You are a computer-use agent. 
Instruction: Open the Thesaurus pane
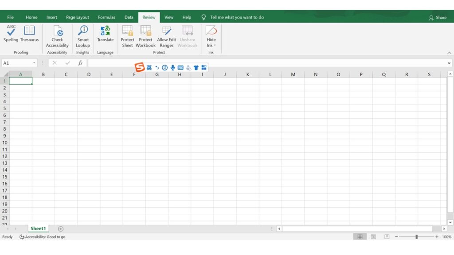pyautogui.click(x=29, y=35)
